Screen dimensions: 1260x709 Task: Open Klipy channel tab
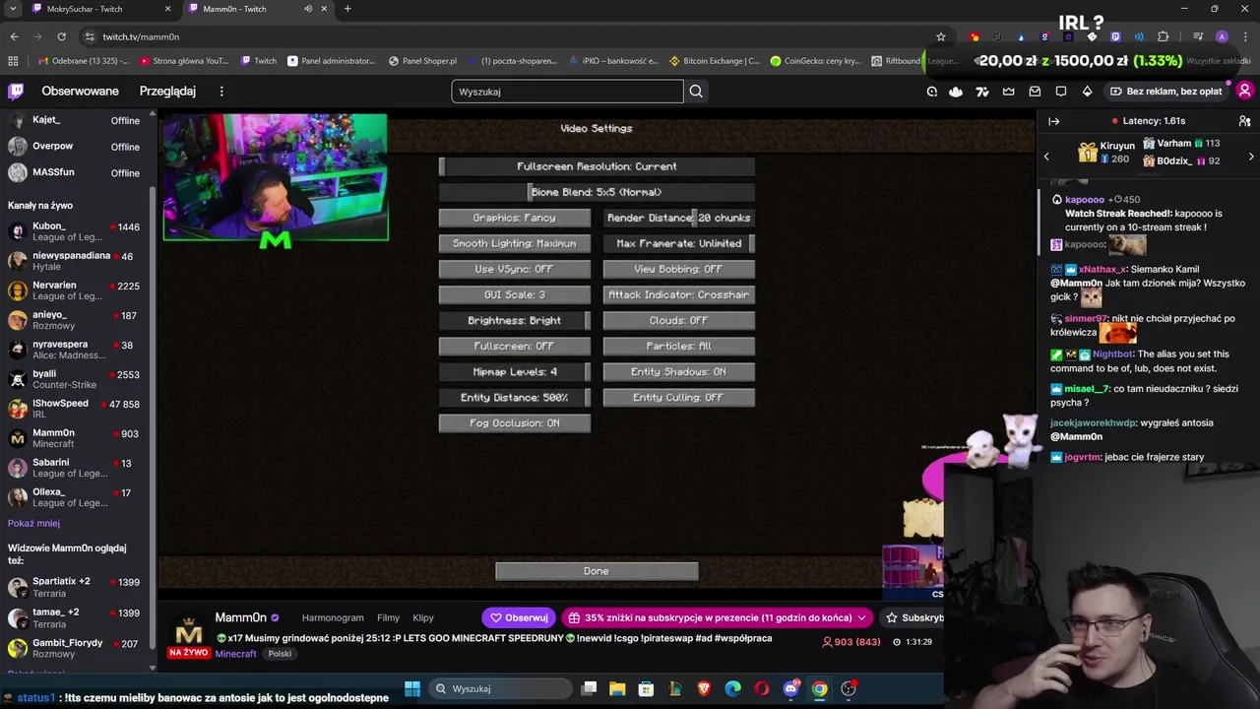click(x=423, y=617)
